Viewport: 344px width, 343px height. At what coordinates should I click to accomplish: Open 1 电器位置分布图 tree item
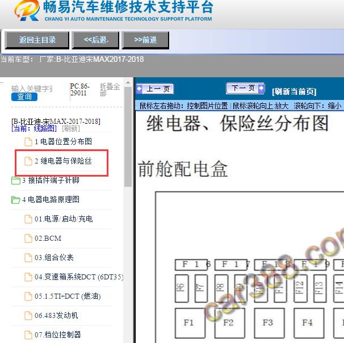(x=63, y=141)
